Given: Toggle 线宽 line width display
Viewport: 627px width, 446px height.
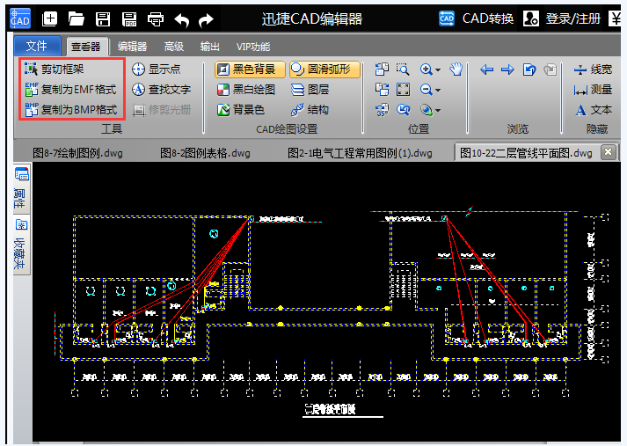Looking at the screenshot, I should pyautogui.click(x=593, y=69).
